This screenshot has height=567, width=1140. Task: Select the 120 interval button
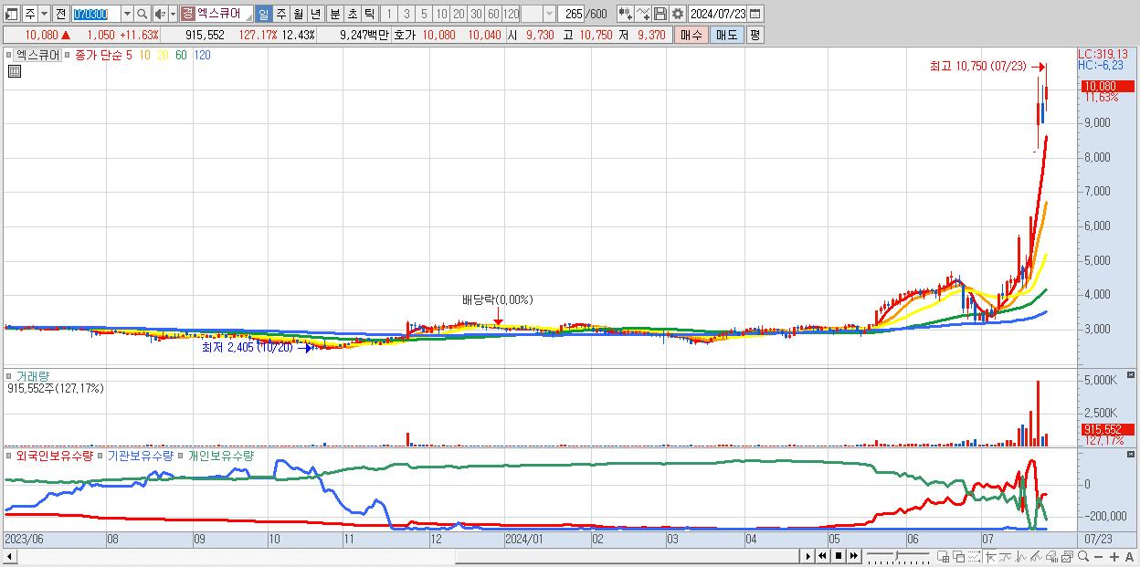point(512,14)
